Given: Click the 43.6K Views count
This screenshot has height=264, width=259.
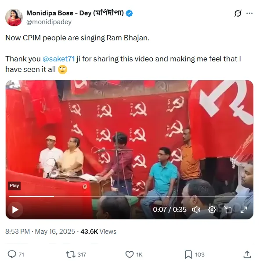Looking at the screenshot, I should (98, 232).
